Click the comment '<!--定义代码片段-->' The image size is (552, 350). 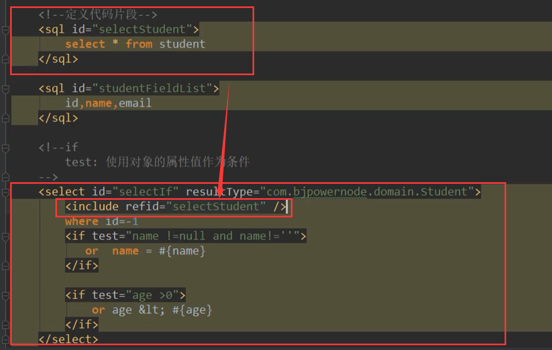coord(98,14)
